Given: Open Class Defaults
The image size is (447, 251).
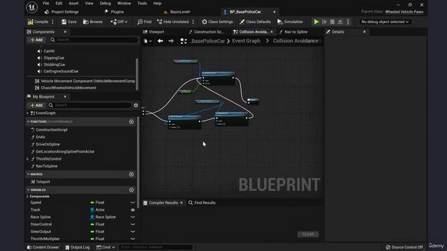Looking at the screenshot, I should (x=255, y=22).
